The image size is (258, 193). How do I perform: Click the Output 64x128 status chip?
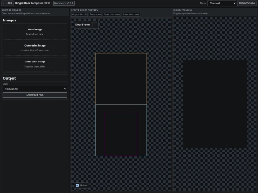pyautogui.click(x=79, y=15)
